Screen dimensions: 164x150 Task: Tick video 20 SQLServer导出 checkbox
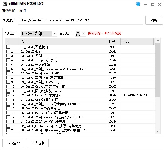pyautogui.click(x=8, y=130)
